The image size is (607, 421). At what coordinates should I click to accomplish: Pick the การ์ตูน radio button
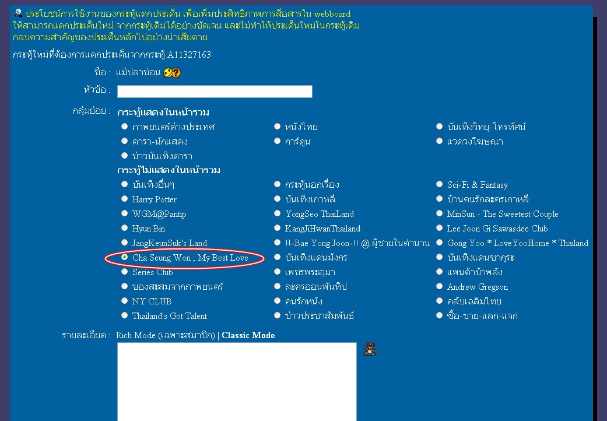click(x=277, y=141)
